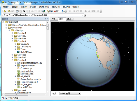
Task: Select the o3_99x10k raster item
Action: [25, 76]
